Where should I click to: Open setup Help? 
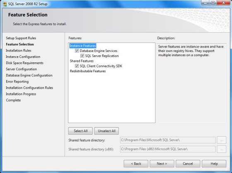(214, 164)
